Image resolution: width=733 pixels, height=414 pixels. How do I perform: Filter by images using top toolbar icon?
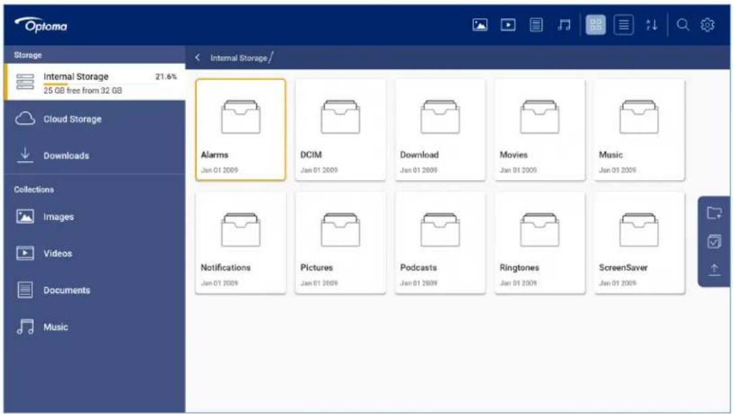(480, 25)
